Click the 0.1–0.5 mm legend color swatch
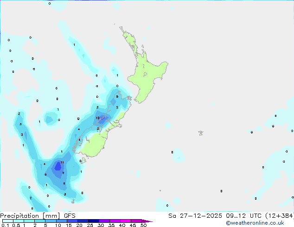294x227 pixels. (x=8, y=221)
